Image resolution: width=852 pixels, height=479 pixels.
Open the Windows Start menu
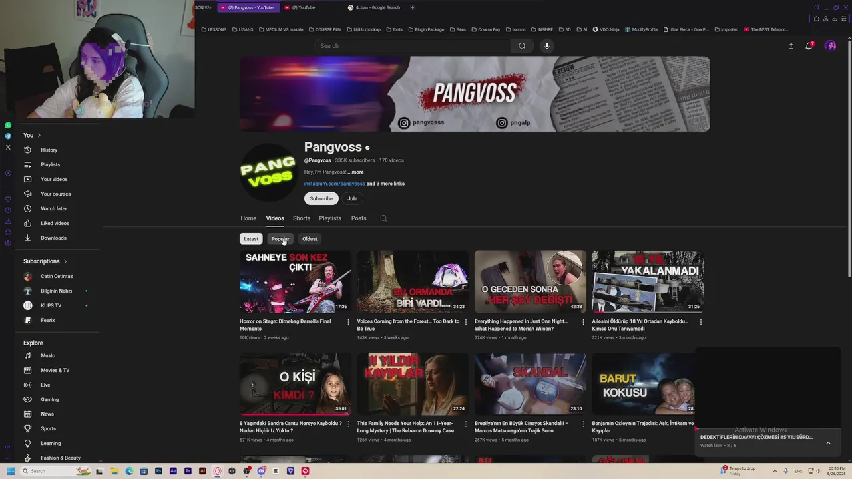click(x=11, y=471)
